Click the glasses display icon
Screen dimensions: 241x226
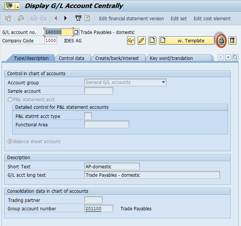tap(131, 40)
